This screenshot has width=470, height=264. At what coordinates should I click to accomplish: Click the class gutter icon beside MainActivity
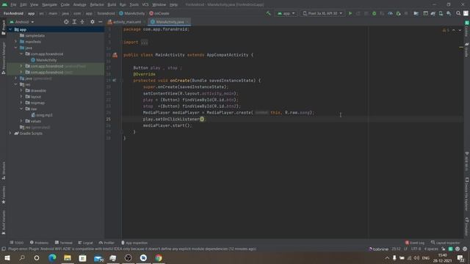click(x=115, y=55)
